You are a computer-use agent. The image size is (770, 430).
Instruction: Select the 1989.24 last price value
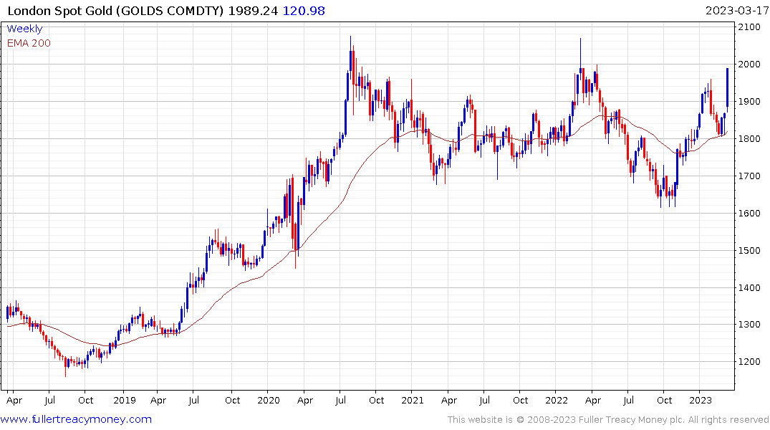tap(253, 11)
